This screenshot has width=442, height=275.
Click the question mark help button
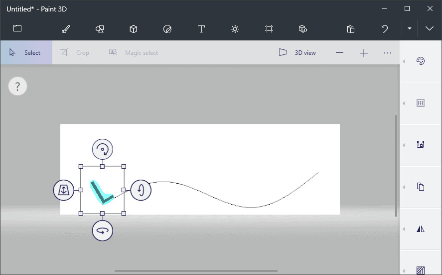click(x=17, y=87)
